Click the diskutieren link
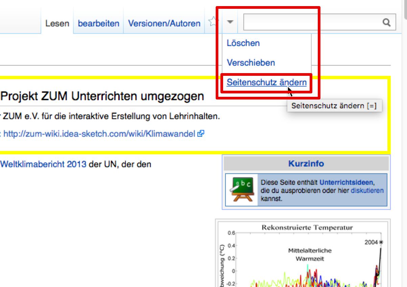407x287 pixels. [367, 191]
